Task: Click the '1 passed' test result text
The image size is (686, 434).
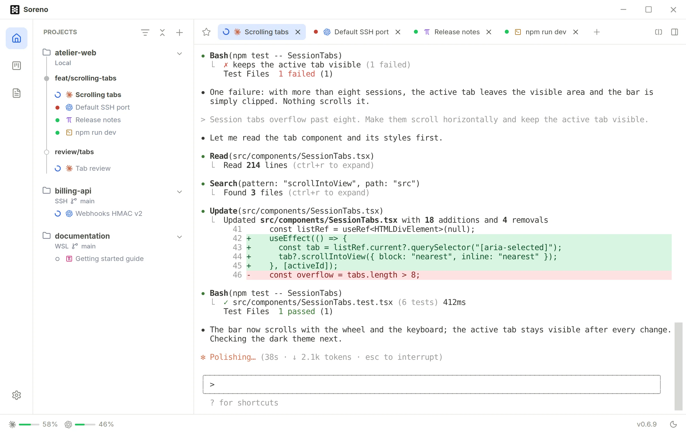Action: [x=297, y=311]
